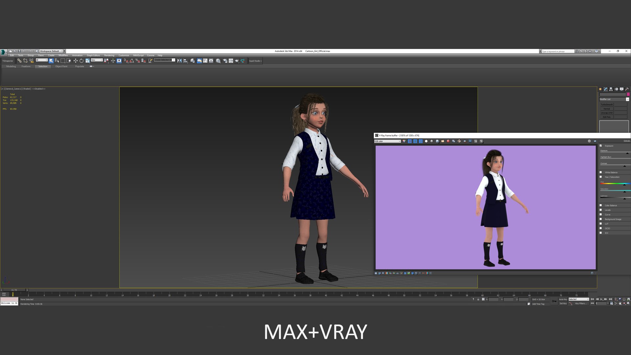
Task: Click the Unwrap UVW modifier button
Action: (607, 113)
